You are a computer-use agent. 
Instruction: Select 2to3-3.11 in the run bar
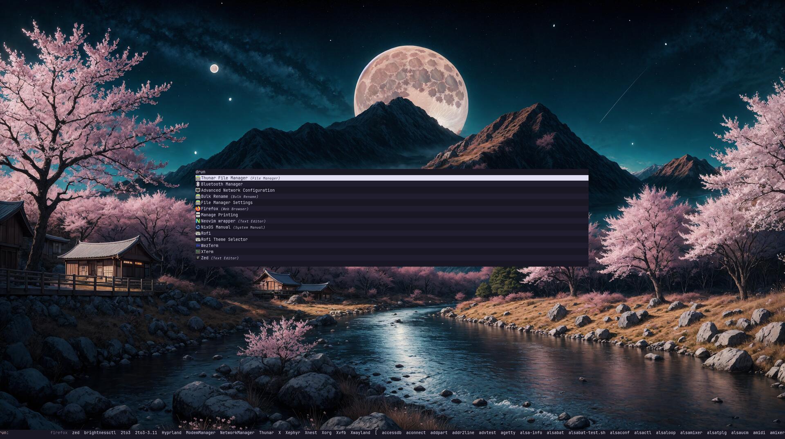[146, 432]
